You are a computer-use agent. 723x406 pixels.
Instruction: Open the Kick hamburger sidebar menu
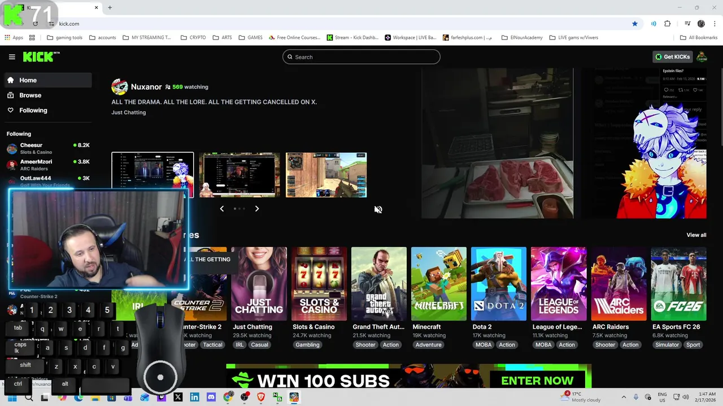[12, 57]
